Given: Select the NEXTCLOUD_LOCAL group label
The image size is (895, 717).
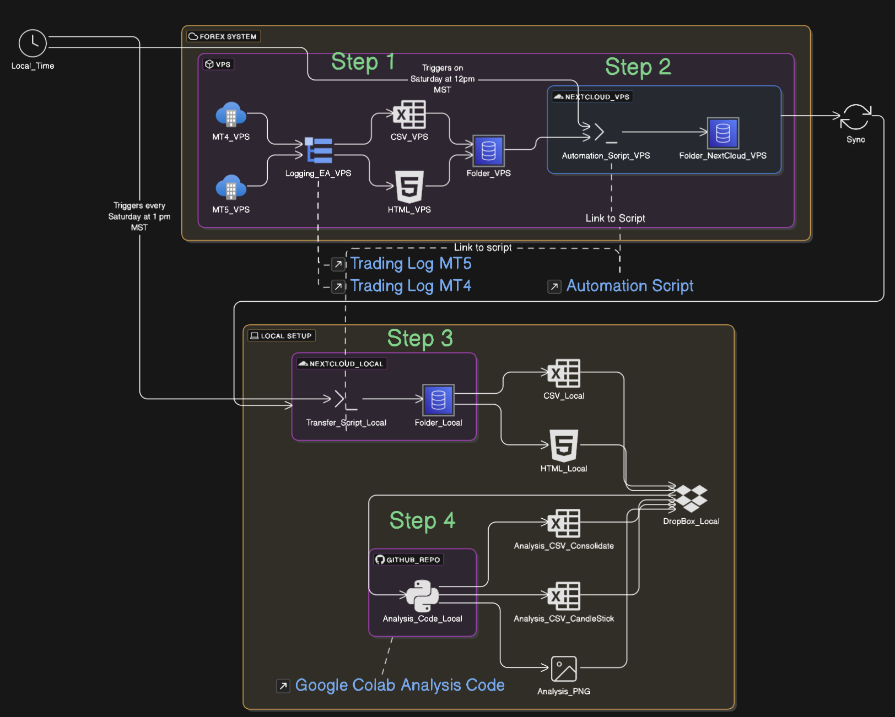Looking at the screenshot, I should click(342, 363).
